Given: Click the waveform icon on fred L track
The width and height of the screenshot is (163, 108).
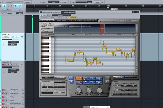Looking at the screenshot, I should click(x=23, y=97).
